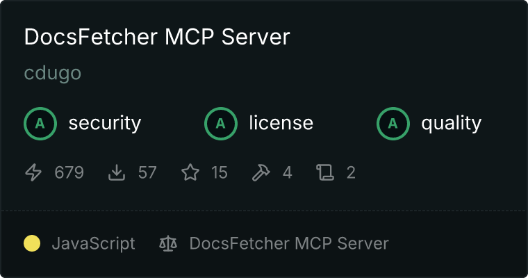
Task: Click the lightning bolt usage icon
Action: pyautogui.click(x=33, y=172)
